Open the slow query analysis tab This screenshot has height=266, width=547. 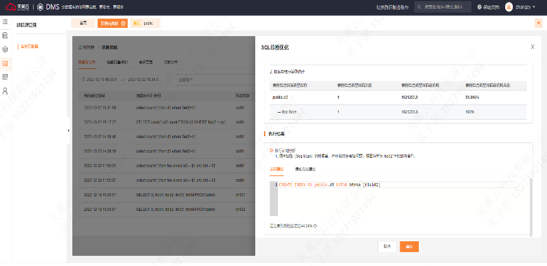coord(86,62)
